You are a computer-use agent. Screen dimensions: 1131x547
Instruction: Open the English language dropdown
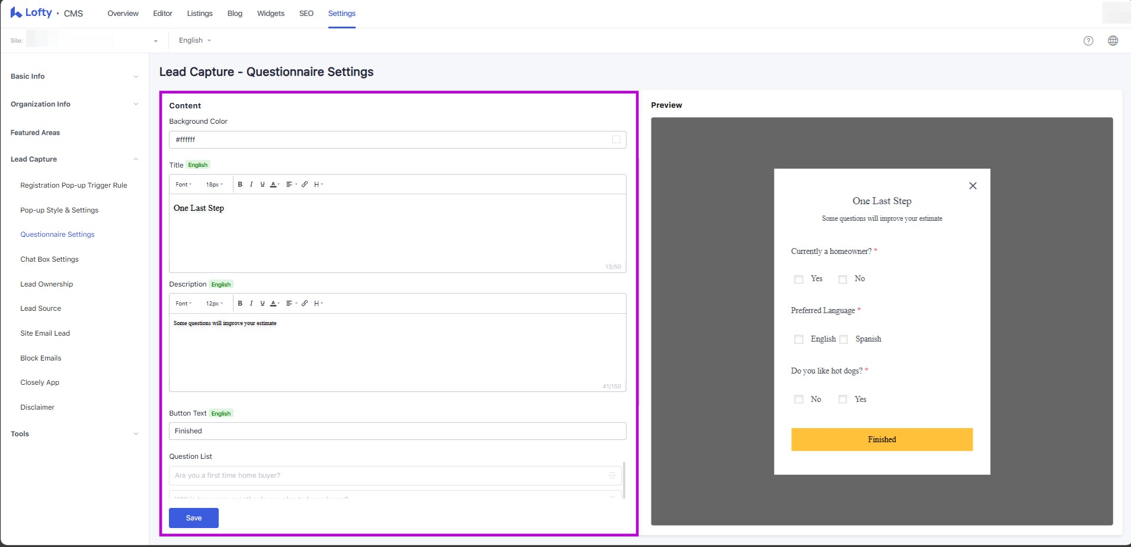click(x=195, y=40)
